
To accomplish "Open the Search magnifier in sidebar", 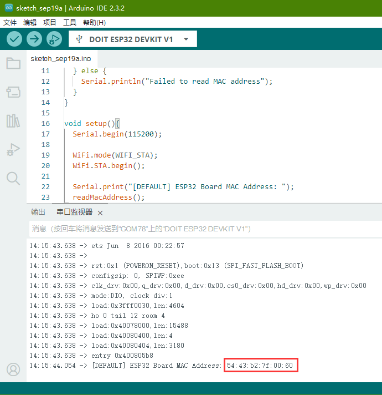I will pos(13,179).
